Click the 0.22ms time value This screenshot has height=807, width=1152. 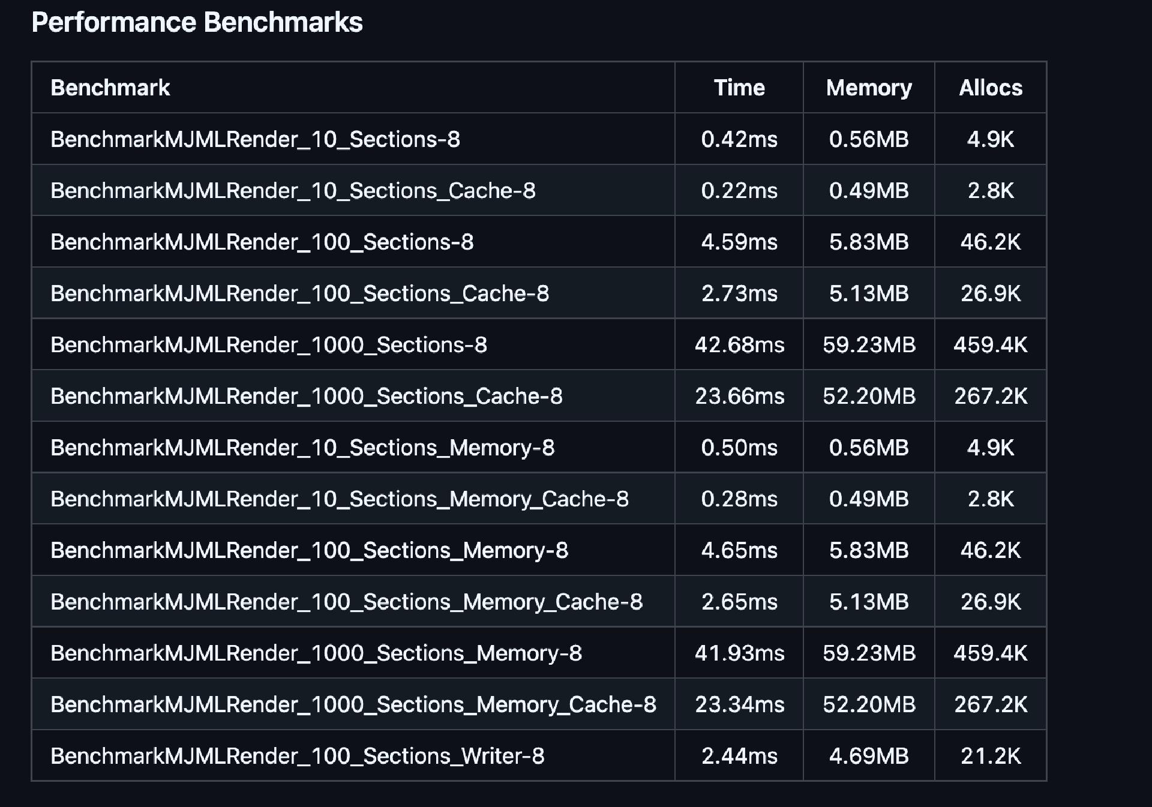(739, 191)
